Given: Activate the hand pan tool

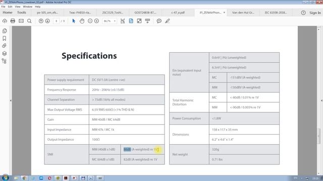Looking at the screenshot, I should pyautogui.click(x=82, y=21).
